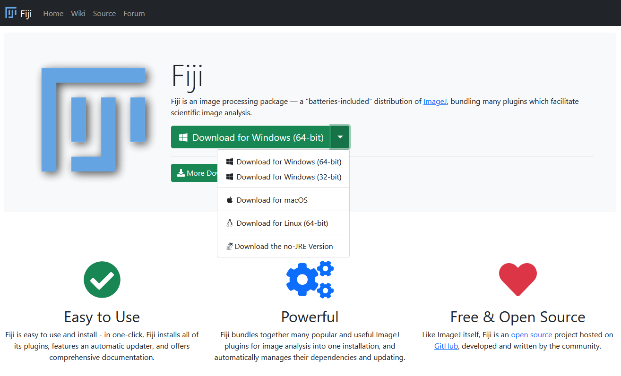Navigate to the Forum menu item
Viewport: 621px width, 376px height.
point(134,13)
